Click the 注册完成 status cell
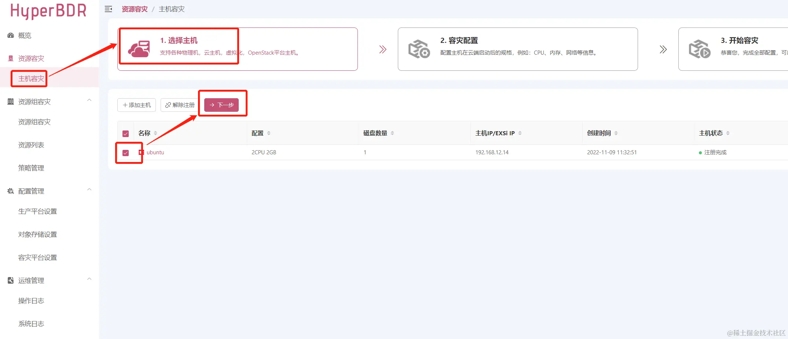The width and height of the screenshot is (788, 339). (713, 152)
